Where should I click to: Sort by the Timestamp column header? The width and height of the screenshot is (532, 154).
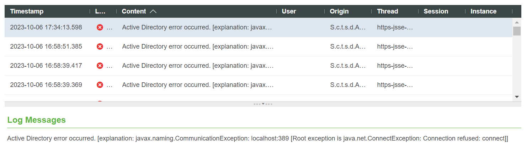point(27,11)
